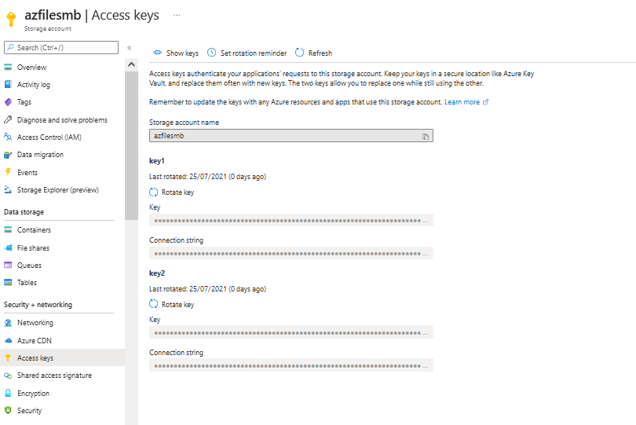Click the Azure CDN cloud icon

tap(8, 341)
